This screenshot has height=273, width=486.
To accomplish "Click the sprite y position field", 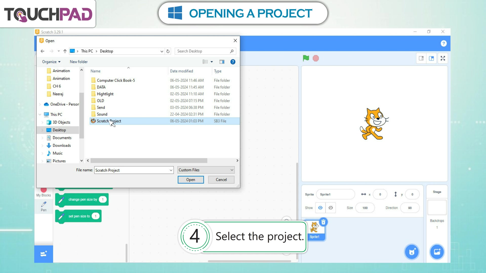I will pos(412,194).
